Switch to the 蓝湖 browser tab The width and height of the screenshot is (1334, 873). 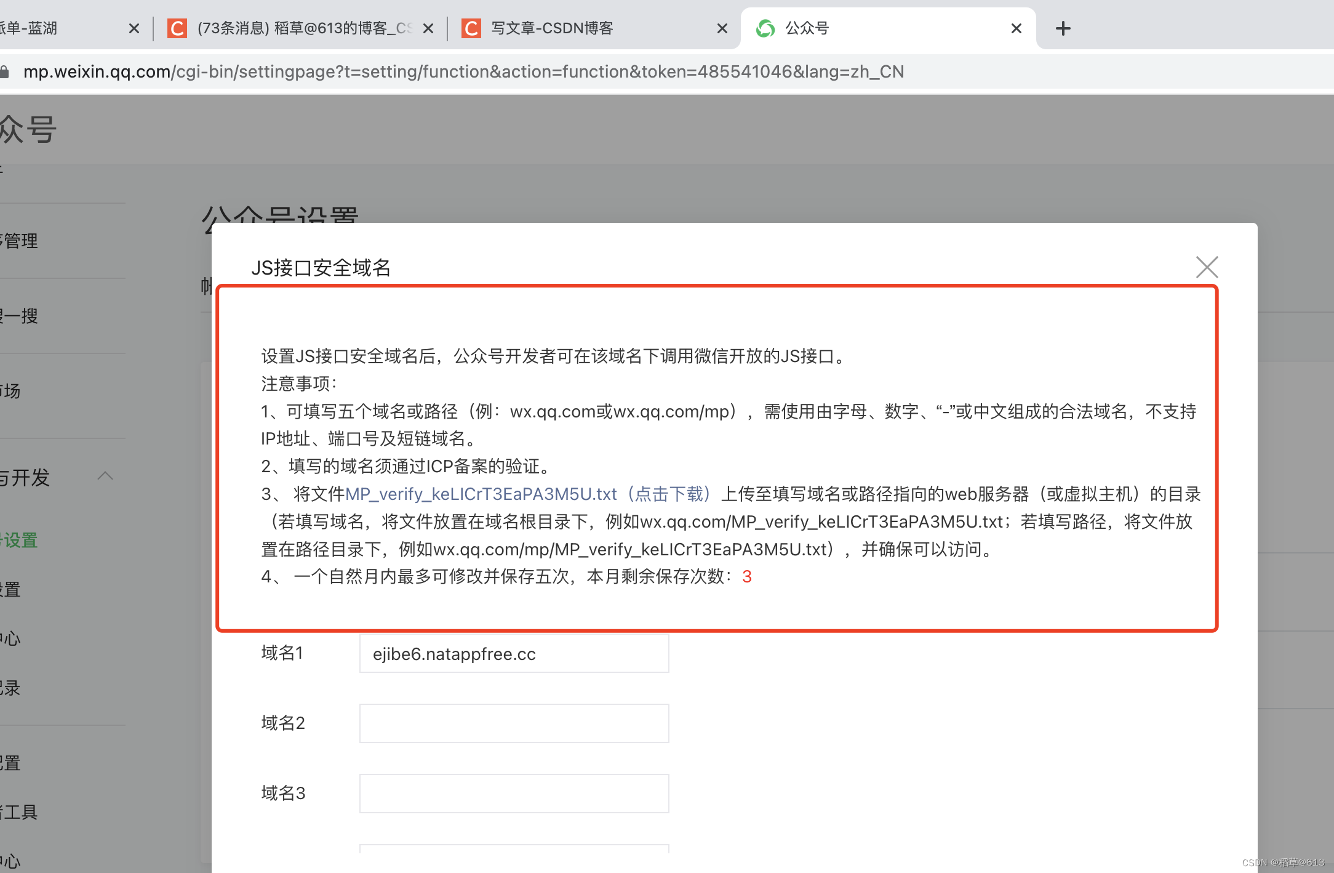tap(29, 28)
